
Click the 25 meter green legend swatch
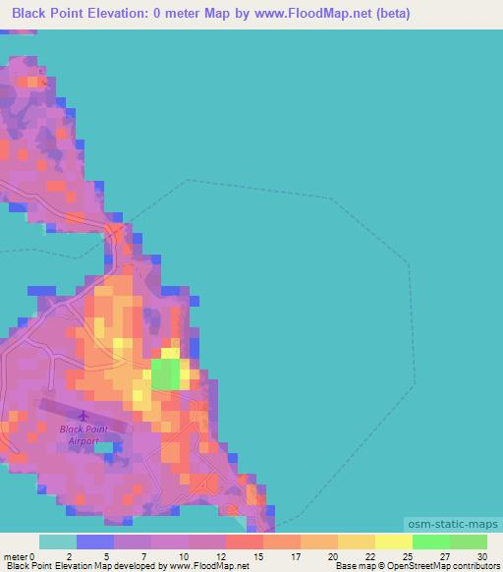click(431, 542)
